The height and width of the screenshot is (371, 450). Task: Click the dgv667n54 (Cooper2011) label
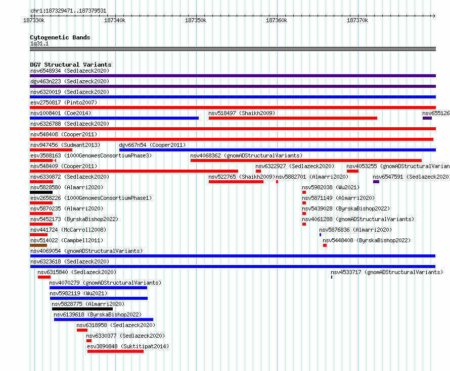(152, 145)
